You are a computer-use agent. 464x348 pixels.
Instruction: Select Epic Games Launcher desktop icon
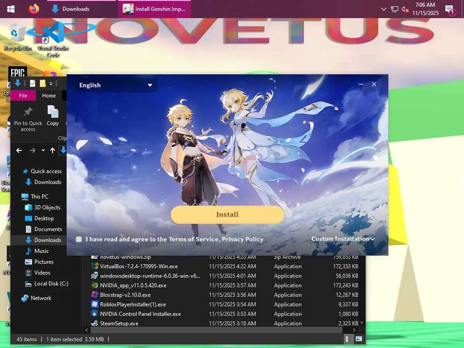18,72
